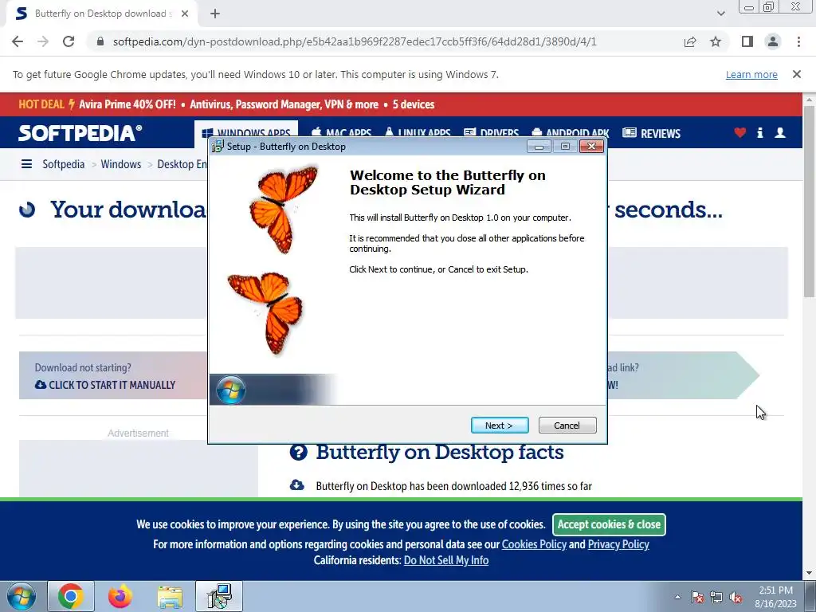Select the setup installer taskbar icon

219,596
